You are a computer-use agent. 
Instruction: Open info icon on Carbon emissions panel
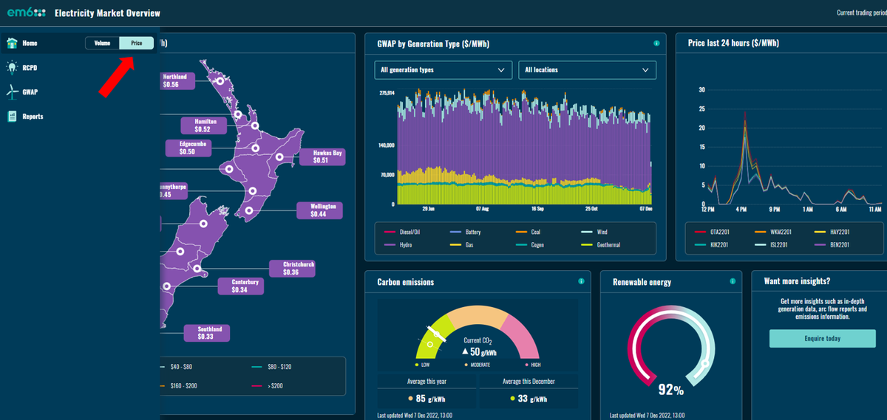(581, 281)
